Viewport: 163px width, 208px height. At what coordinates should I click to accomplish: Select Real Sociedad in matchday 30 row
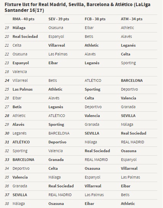(x=134, y=133)
